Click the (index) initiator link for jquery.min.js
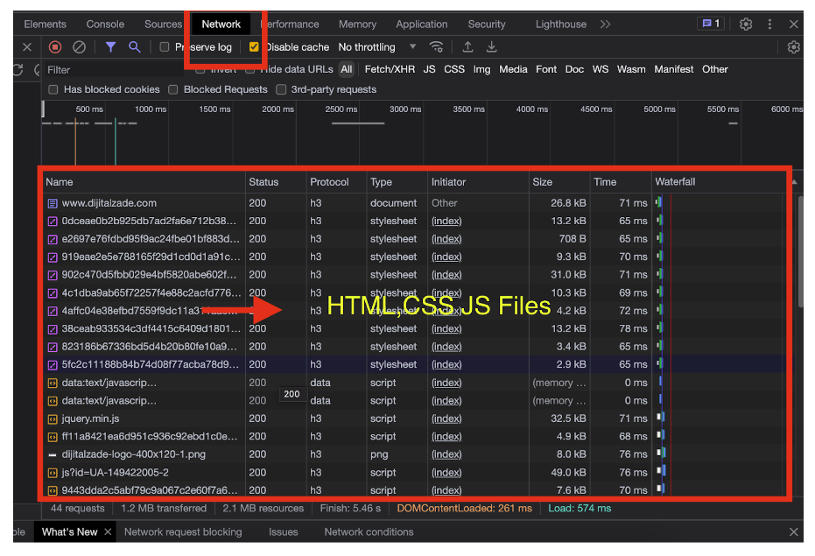The height and width of the screenshot is (556, 815). (446, 419)
